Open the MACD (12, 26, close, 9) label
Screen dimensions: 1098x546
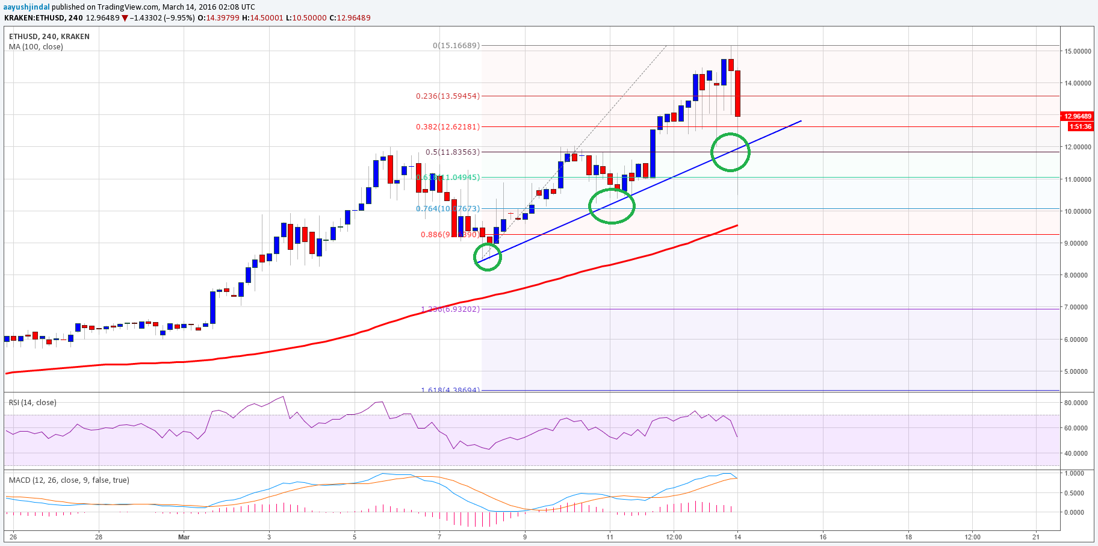tap(69, 480)
